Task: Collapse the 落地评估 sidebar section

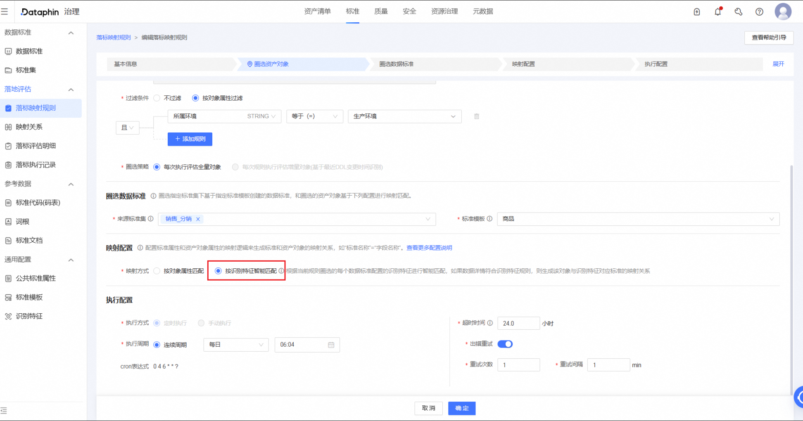Action: 71,90
